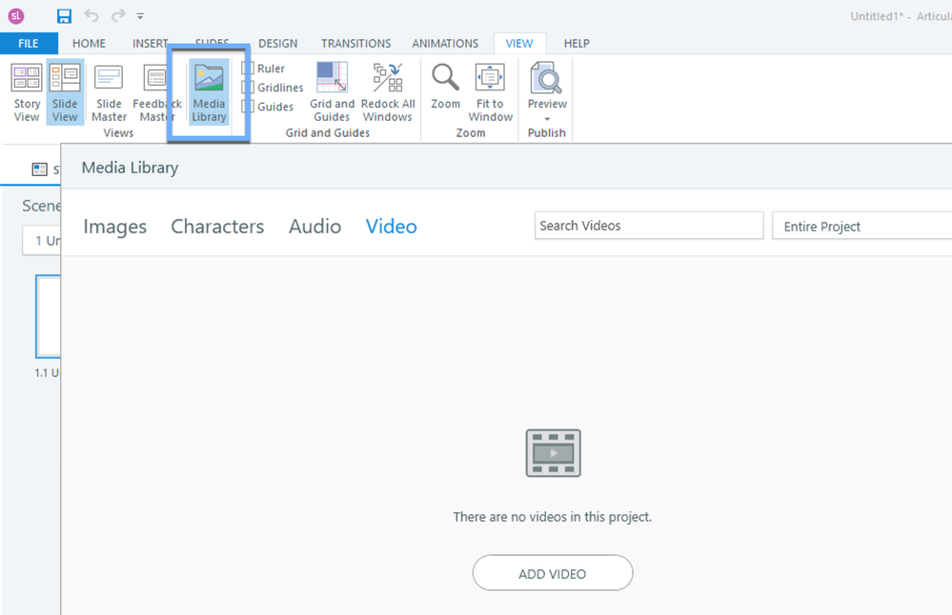This screenshot has height=615, width=952.
Task: Enable the Ruler checkbox
Action: [249, 69]
